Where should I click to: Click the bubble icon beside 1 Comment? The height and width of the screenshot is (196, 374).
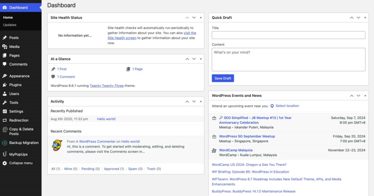(x=53, y=77)
